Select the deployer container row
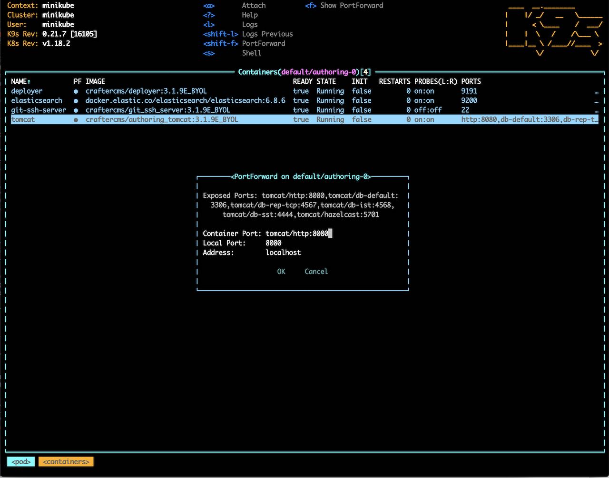This screenshot has width=609, height=478. (x=304, y=91)
